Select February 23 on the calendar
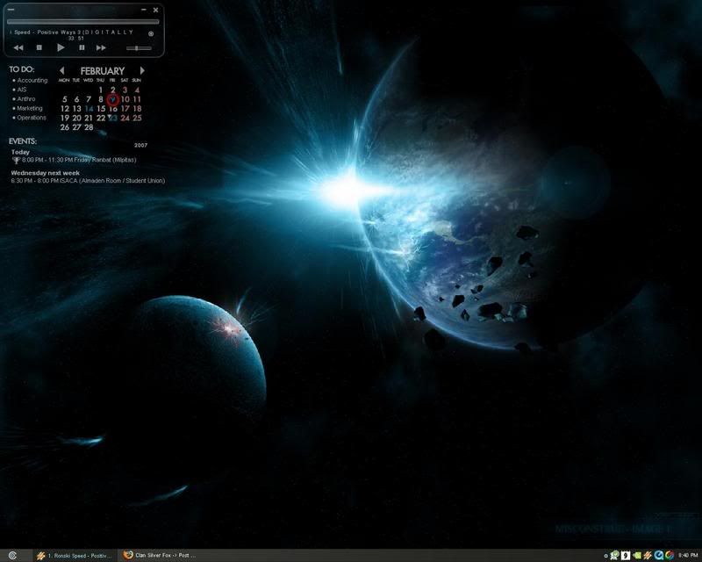 (x=113, y=119)
